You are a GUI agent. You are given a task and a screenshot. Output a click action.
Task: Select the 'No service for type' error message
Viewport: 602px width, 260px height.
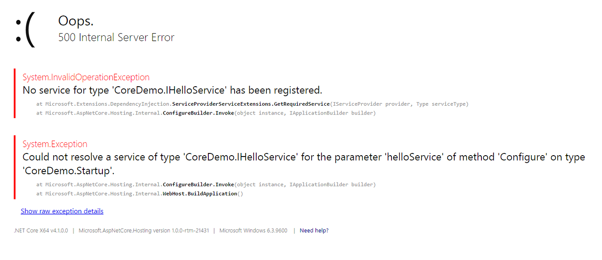(172, 90)
